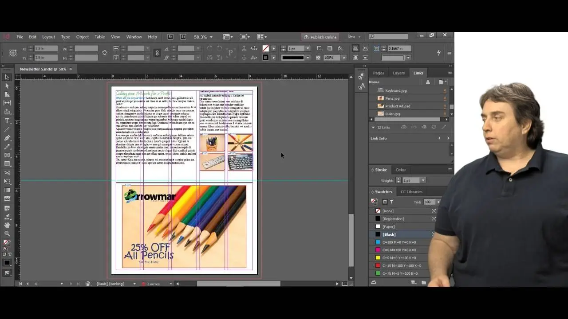Select the Selection tool arrow

(x=7, y=78)
